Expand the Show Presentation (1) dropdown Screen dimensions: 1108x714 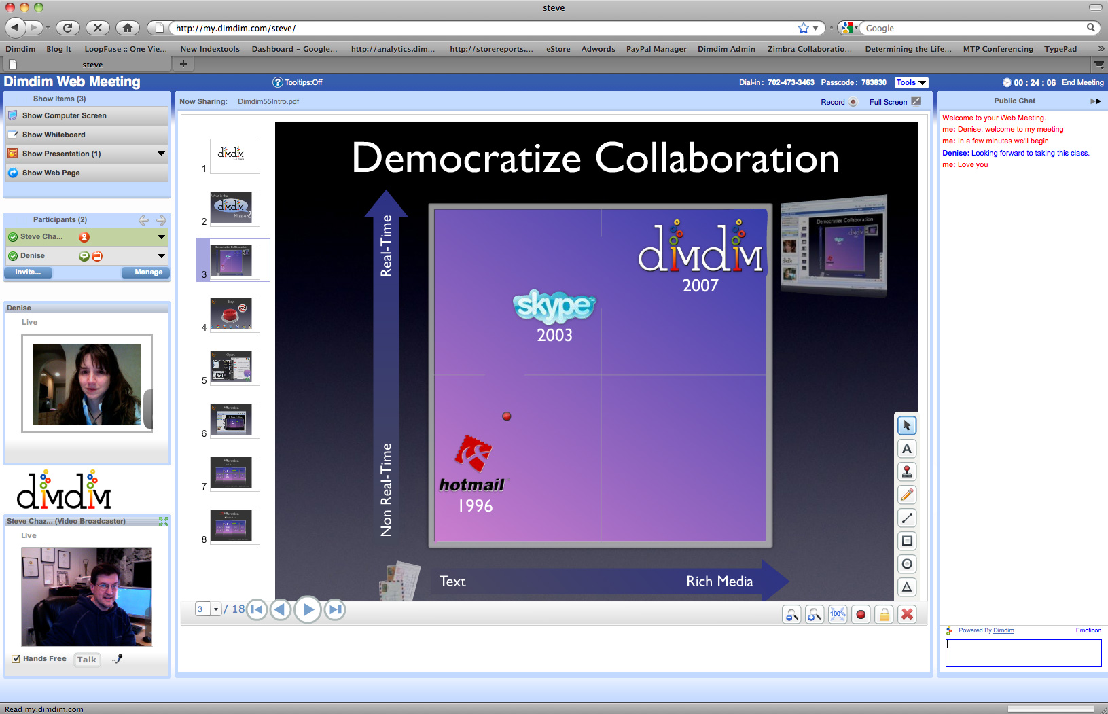coord(161,154)
